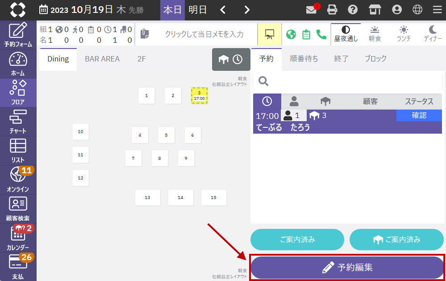Open the 順番待ち waitlist tab
The height and width of the screenshot is (281, 446).
pyautogui.click(x=304, y=59)
